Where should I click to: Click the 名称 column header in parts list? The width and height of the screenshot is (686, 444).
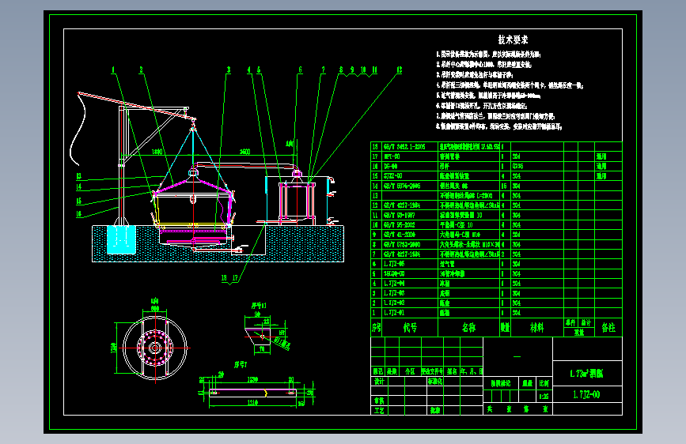468,327
